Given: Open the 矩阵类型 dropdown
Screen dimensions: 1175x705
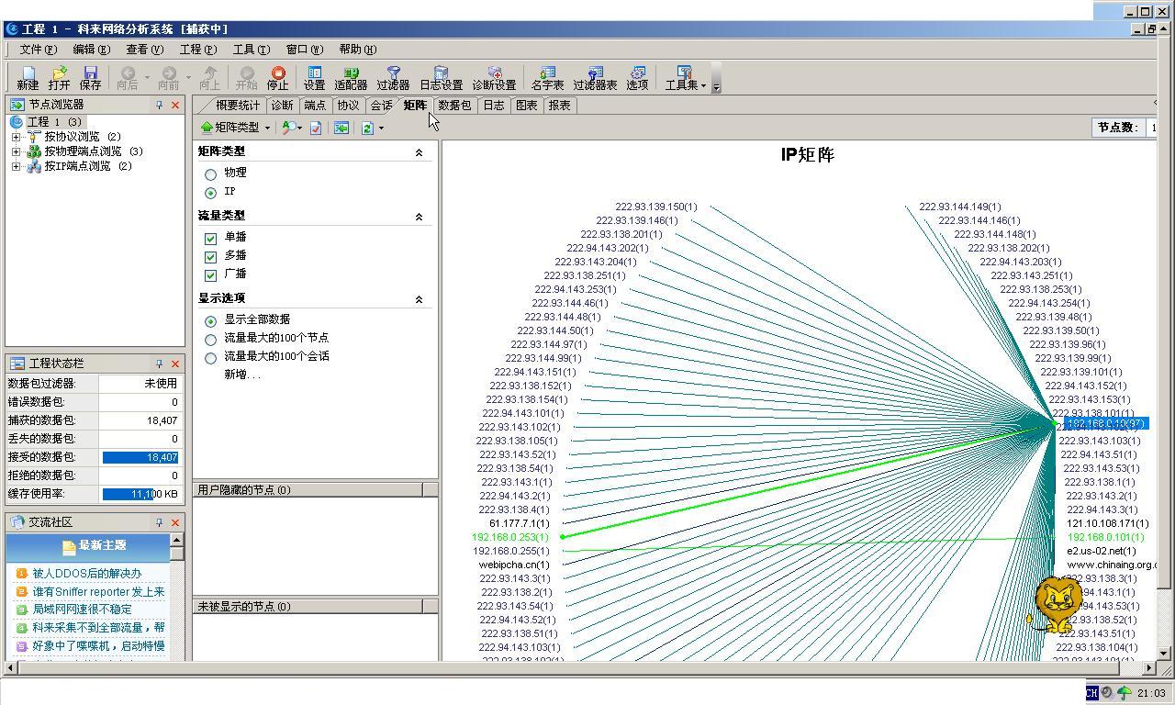Looking at the screenshot, I should pyautogui.click(x=236, y=128).
